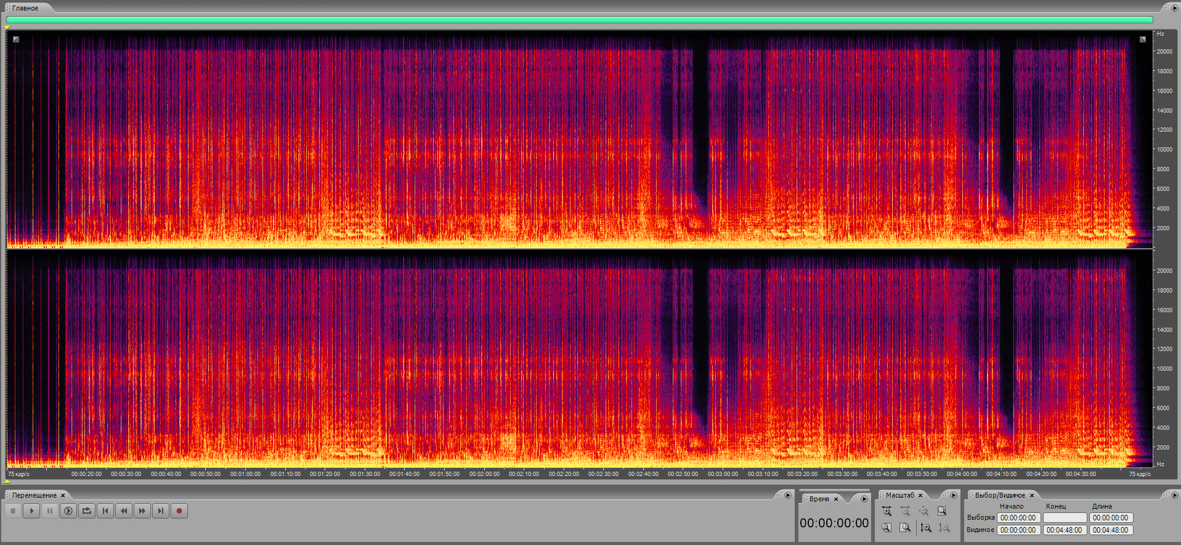Select the Перемещение panel tab
The height and width of the screenshot is (545, 1181).
point(34,495)
